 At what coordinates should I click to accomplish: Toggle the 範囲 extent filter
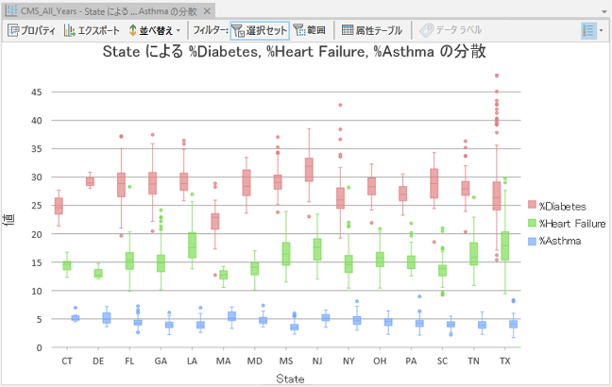coord(308,30)
